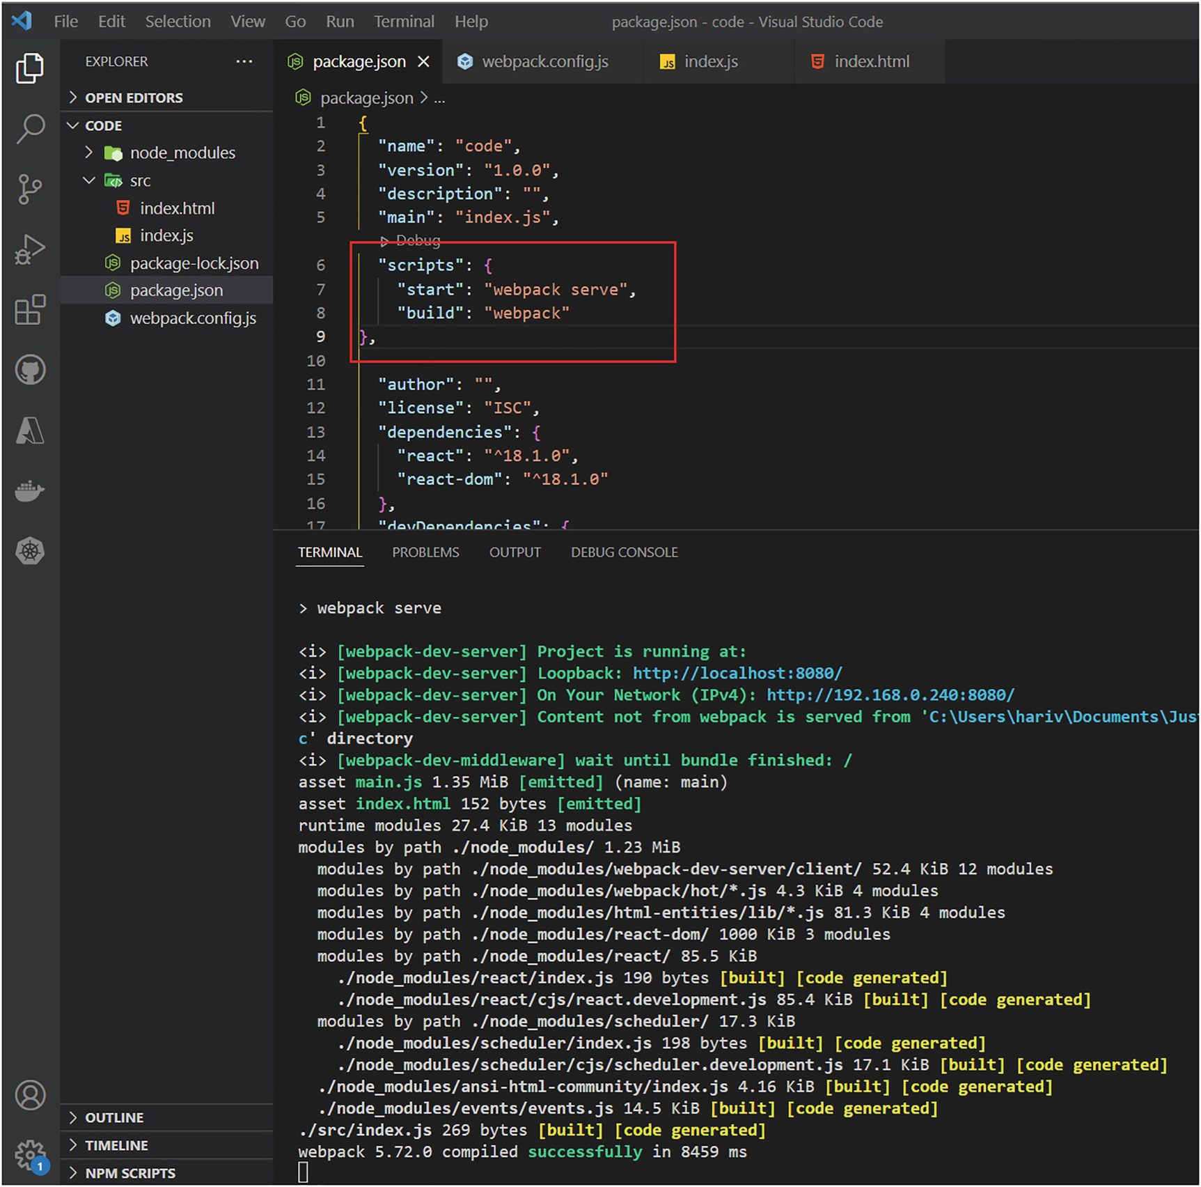Open Run and Debug view
This screenshot has width=1201, height=1187.
[30, 249]
